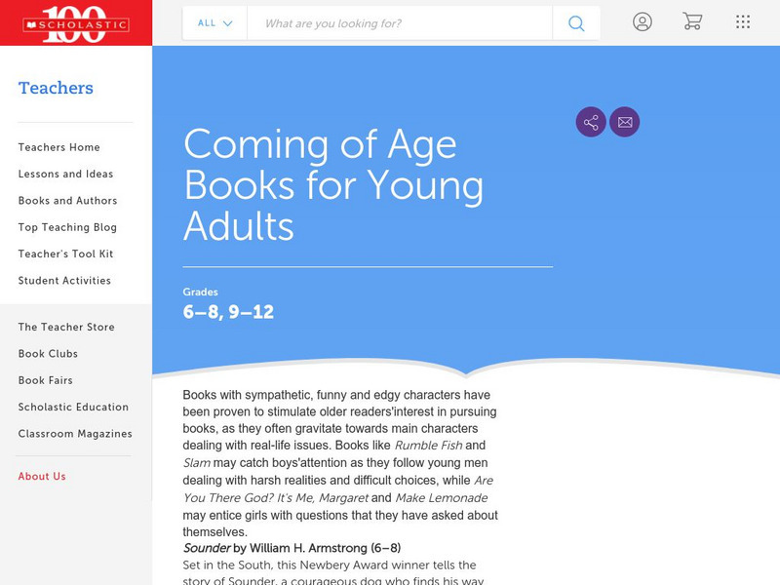The height and width of the screenshot is (585, 780).
Task: Open the user account profile icon
Action: (x=643, y=21)
